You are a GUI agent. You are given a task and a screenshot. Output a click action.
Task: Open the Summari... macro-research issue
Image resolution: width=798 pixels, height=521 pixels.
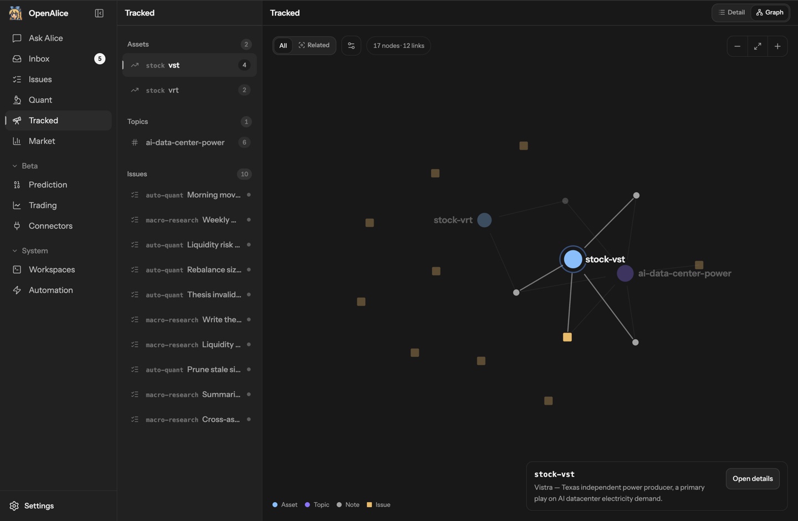point(190,395)
